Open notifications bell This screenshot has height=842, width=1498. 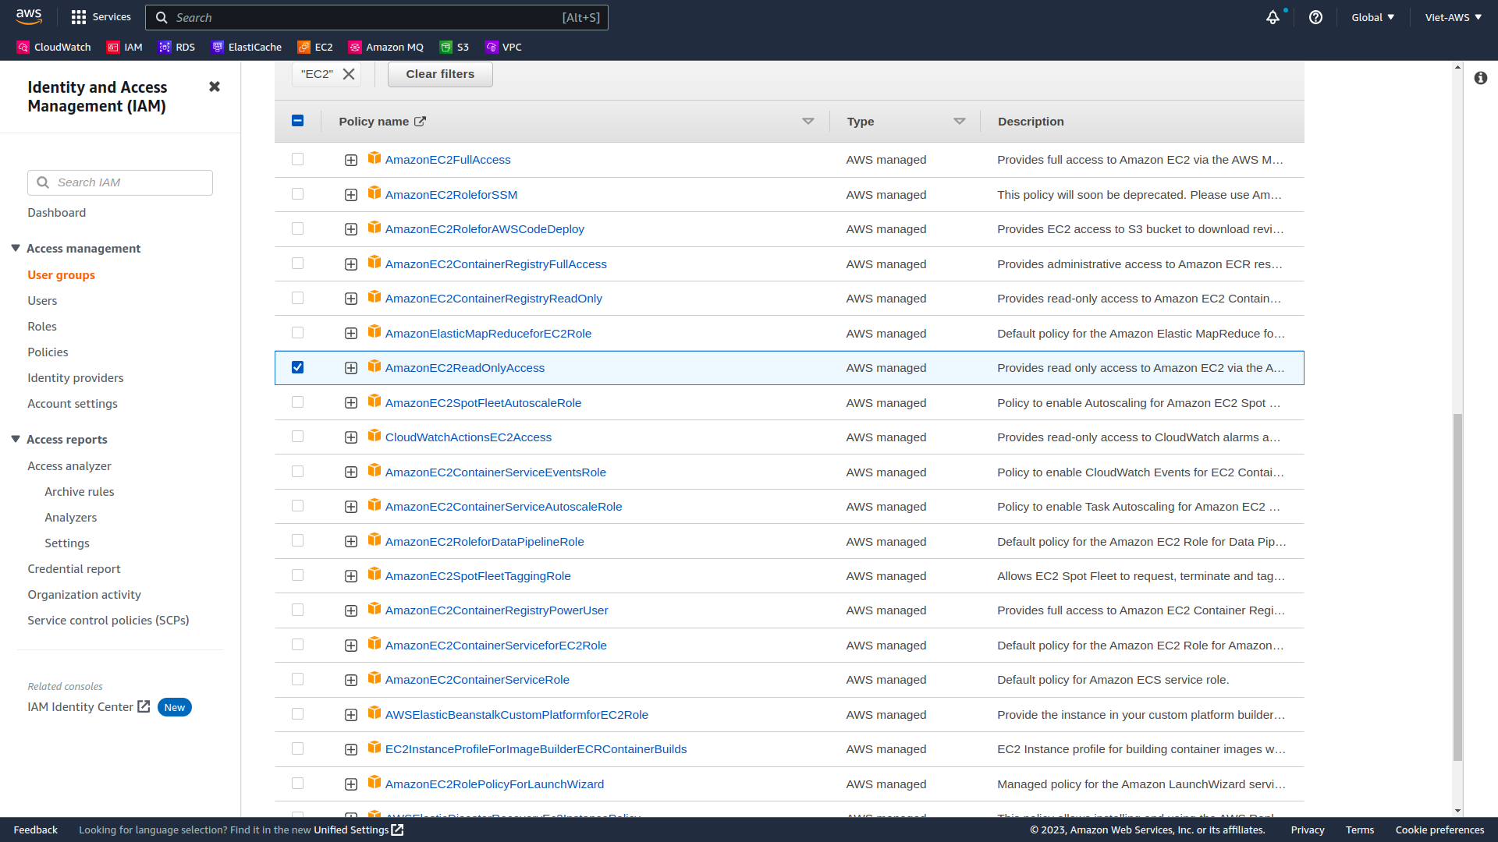tap(1273, 17)
